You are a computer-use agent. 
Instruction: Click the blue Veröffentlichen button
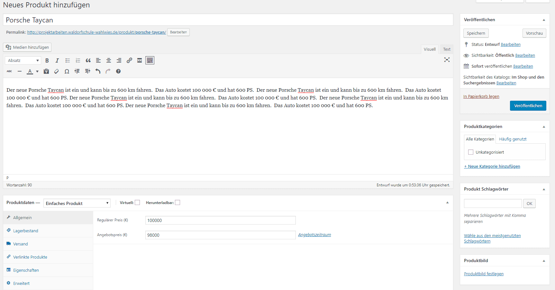[x=528, y=106]
